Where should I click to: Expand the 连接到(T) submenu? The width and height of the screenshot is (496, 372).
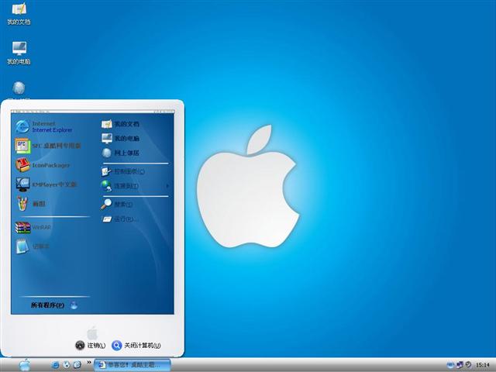click(135, 186)
